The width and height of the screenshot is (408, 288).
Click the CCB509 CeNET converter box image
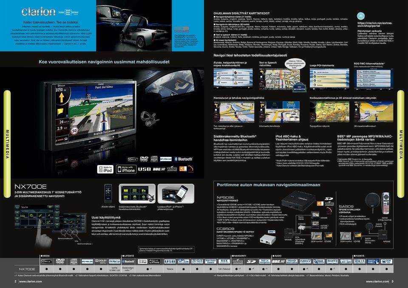tap(268, 239)
